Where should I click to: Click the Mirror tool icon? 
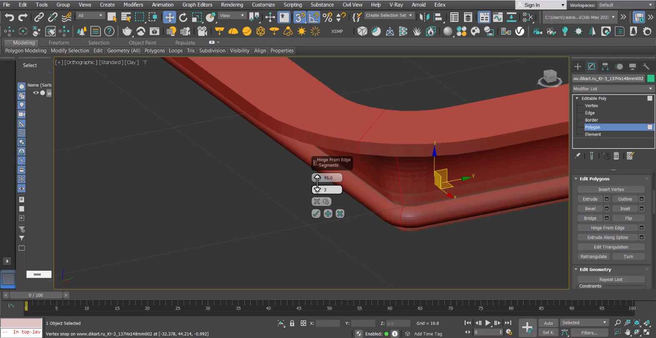click(x=424, y=17)
